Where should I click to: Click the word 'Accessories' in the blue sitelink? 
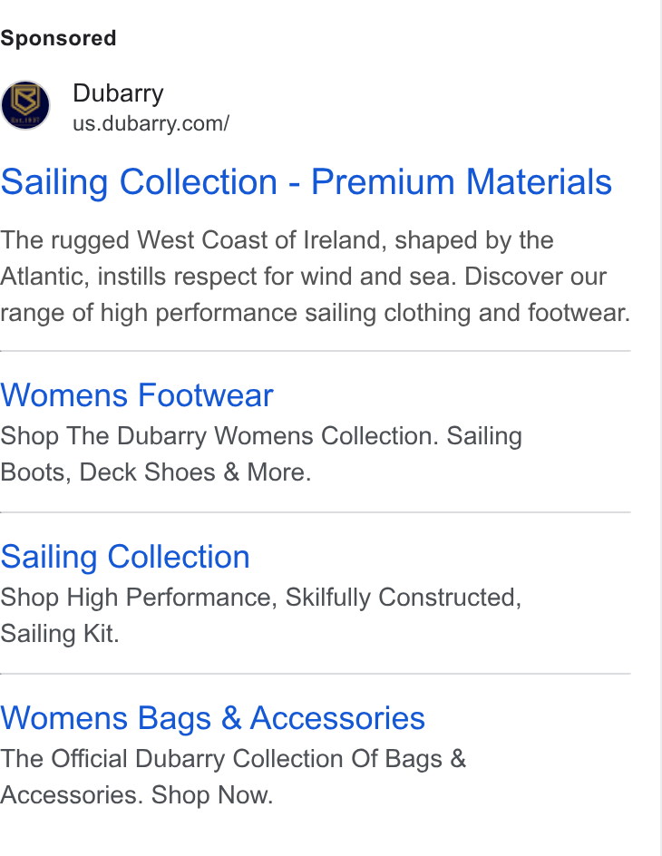[x=337, y=718]
